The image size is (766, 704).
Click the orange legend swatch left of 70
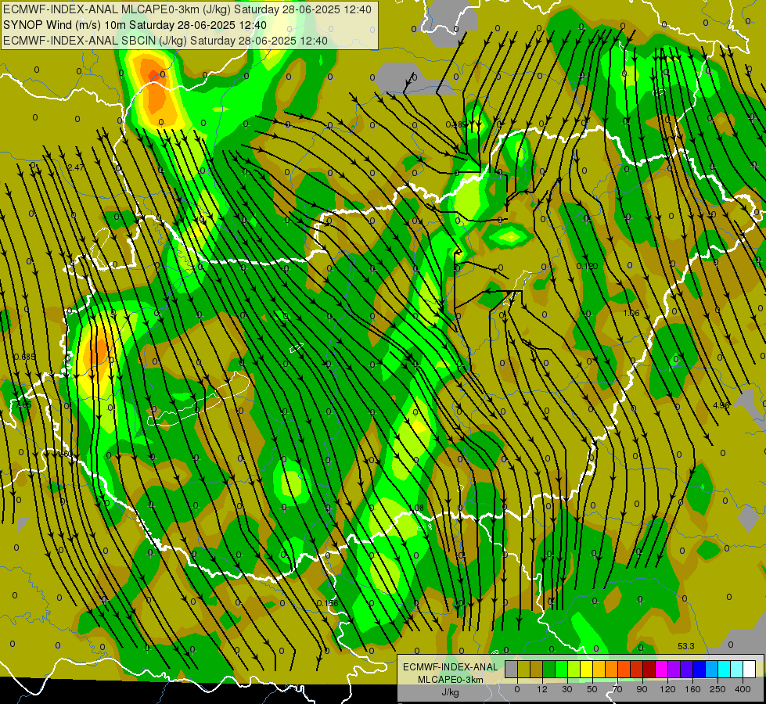pyautogui.click(x=612, y=669)
